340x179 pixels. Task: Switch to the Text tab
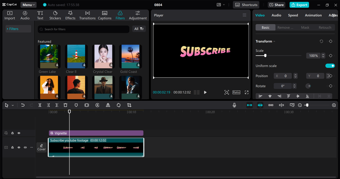point(40,15)
